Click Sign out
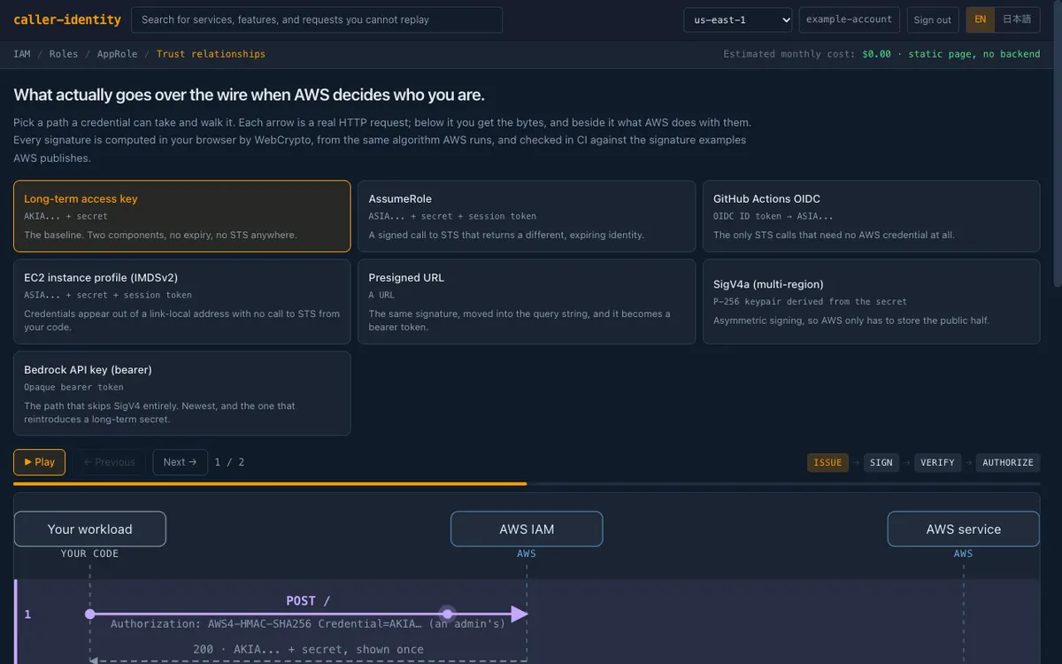Viewport: 1062px width, 664px height. coord(933,20)
